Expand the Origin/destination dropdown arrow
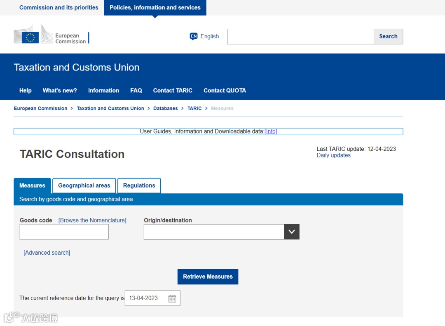The width and height of the screenshot is (445, 326). [x=291, y=232]
